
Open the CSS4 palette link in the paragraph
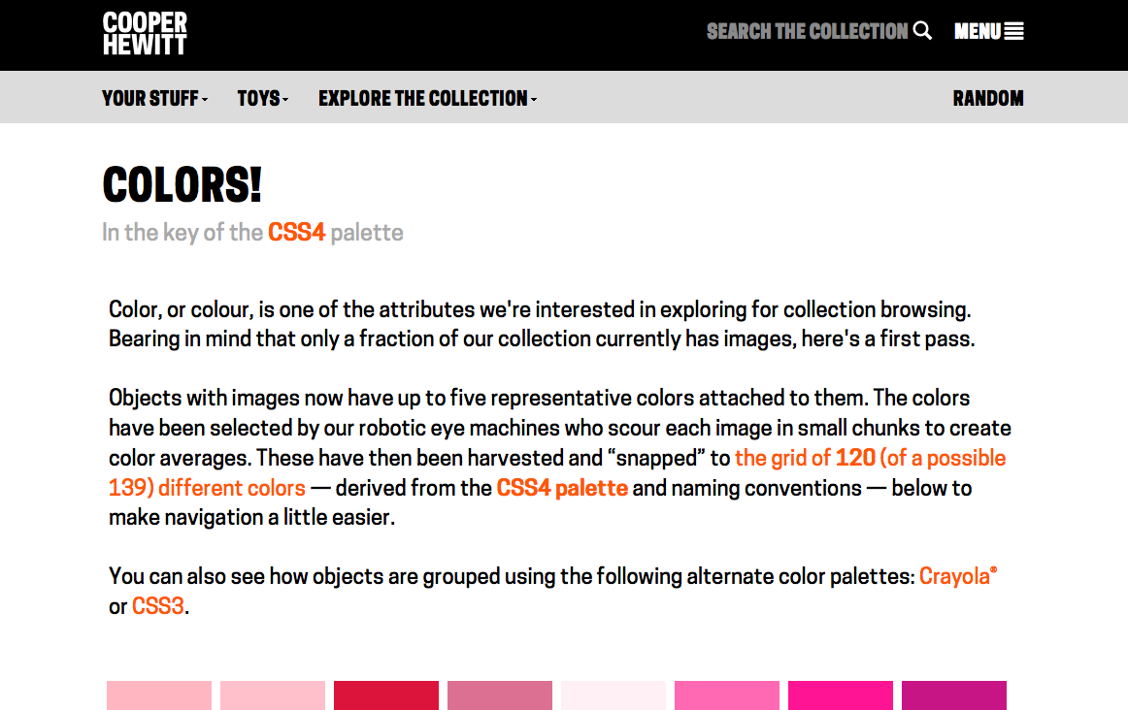[562, 488]
